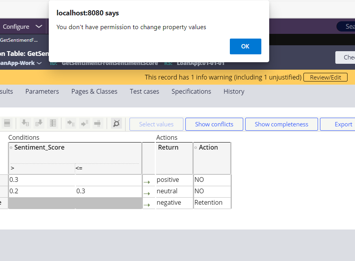This screenshot has width=355, height=261.
Task: Toggle the Action column option circle
Action: [x=196, y=147]
